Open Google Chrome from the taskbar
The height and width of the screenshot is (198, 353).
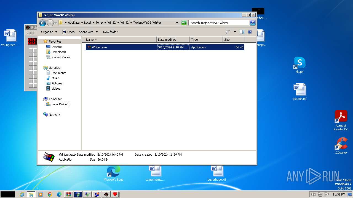click(x=50, y=194)
